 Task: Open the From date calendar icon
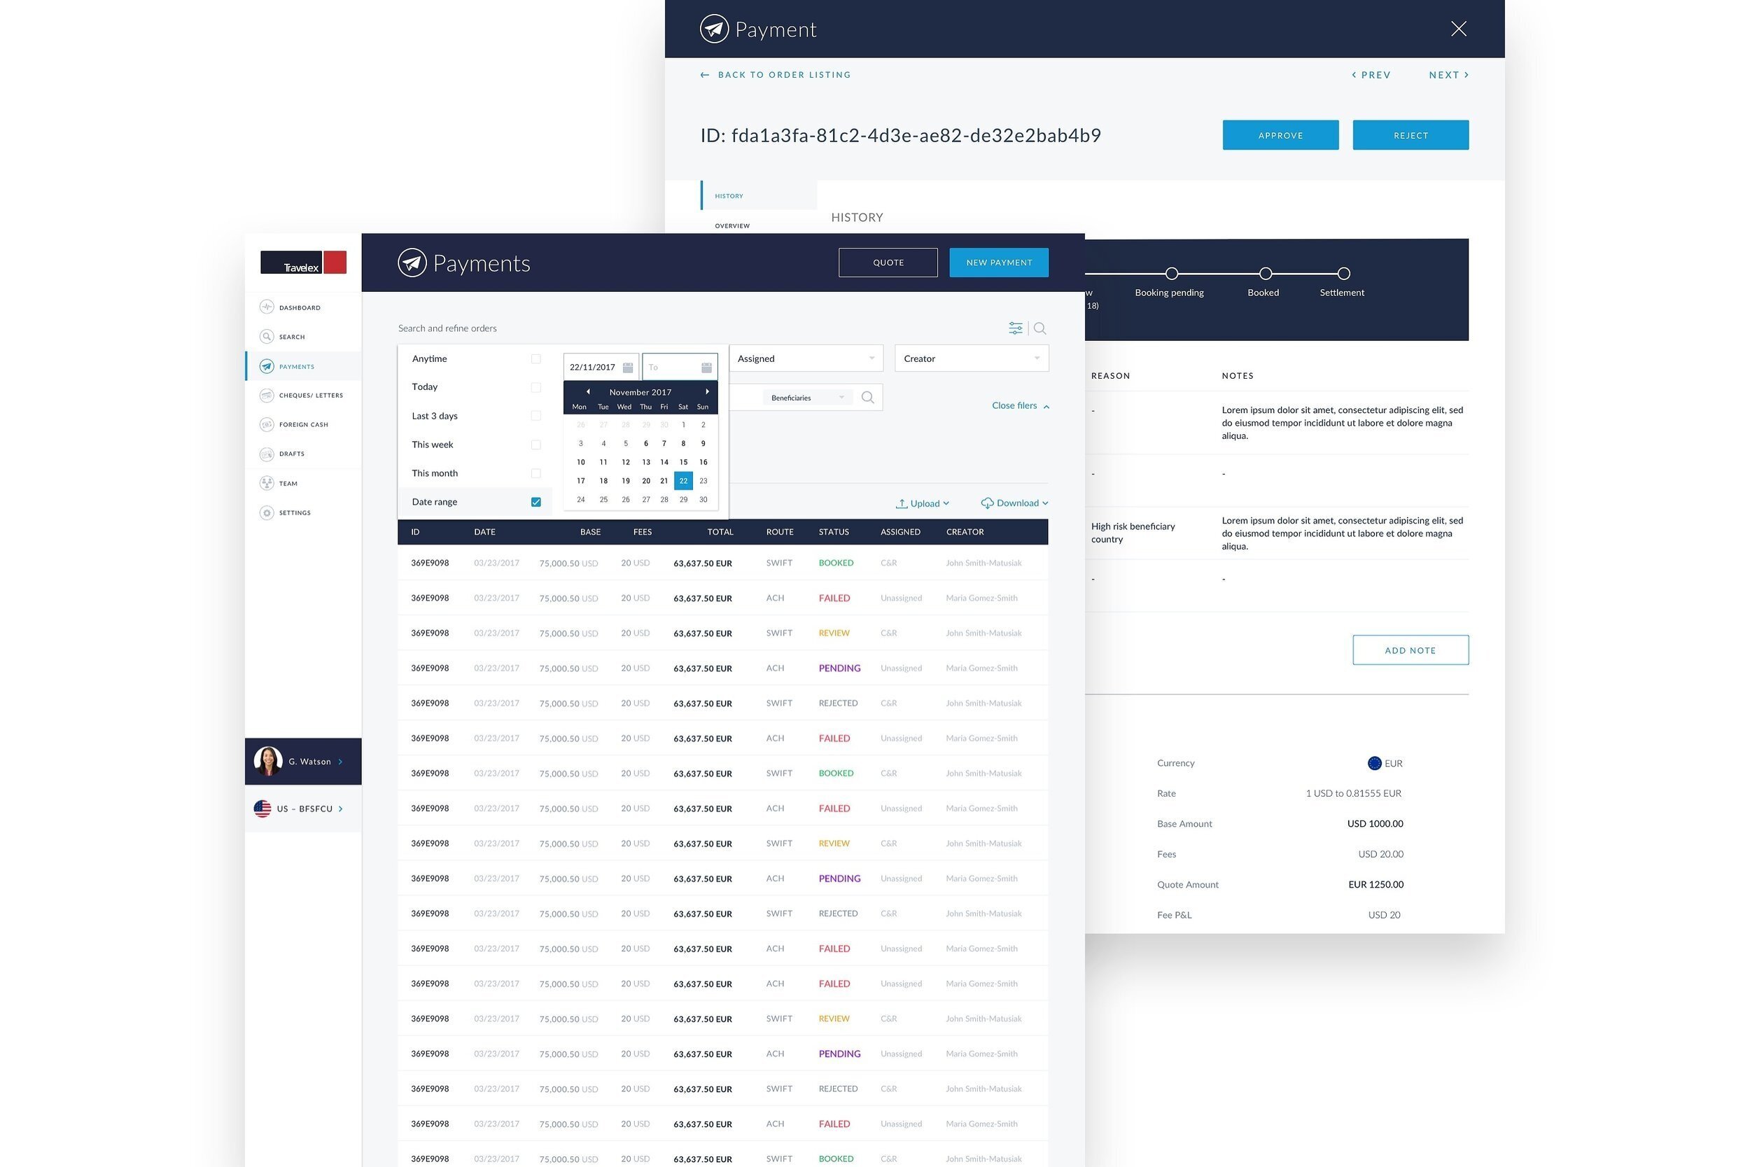(x=628, y=368)
